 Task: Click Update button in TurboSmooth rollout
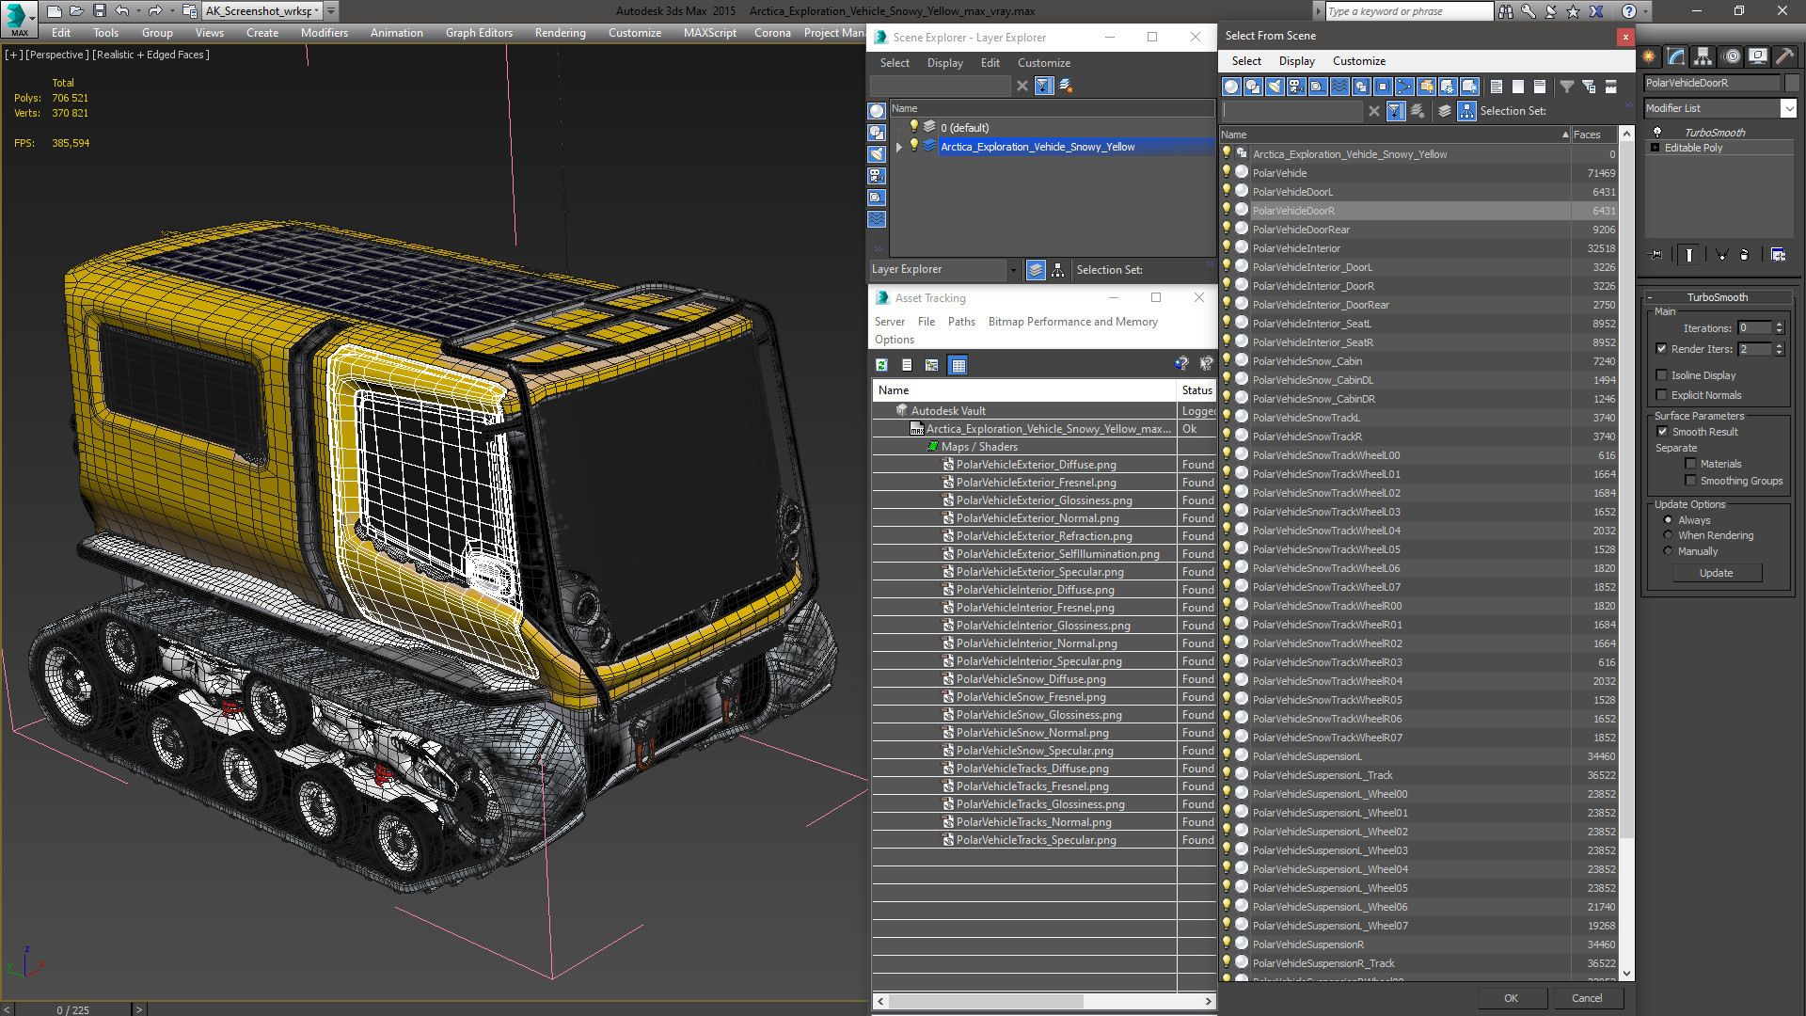click(1716, 573)
